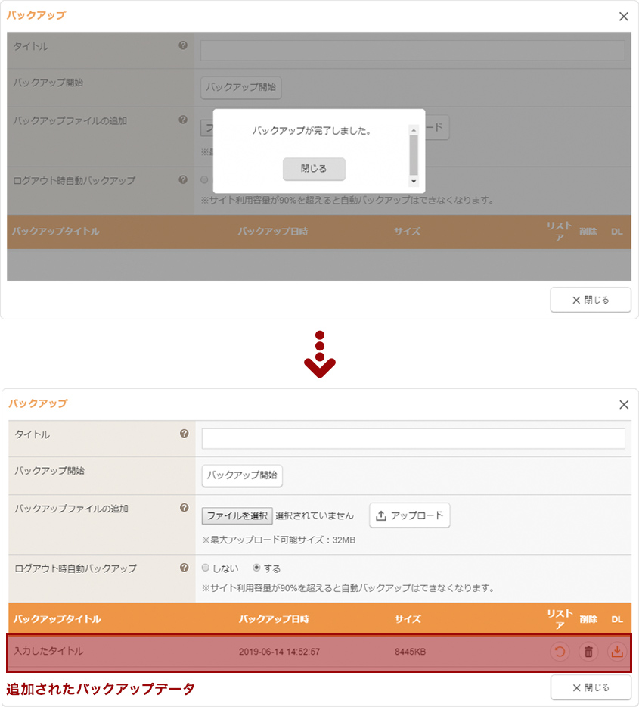This screenshot has height=707, width=639.
Task: Click the trash icon for the 入力したタイトル backup
Action: [588, 652]
